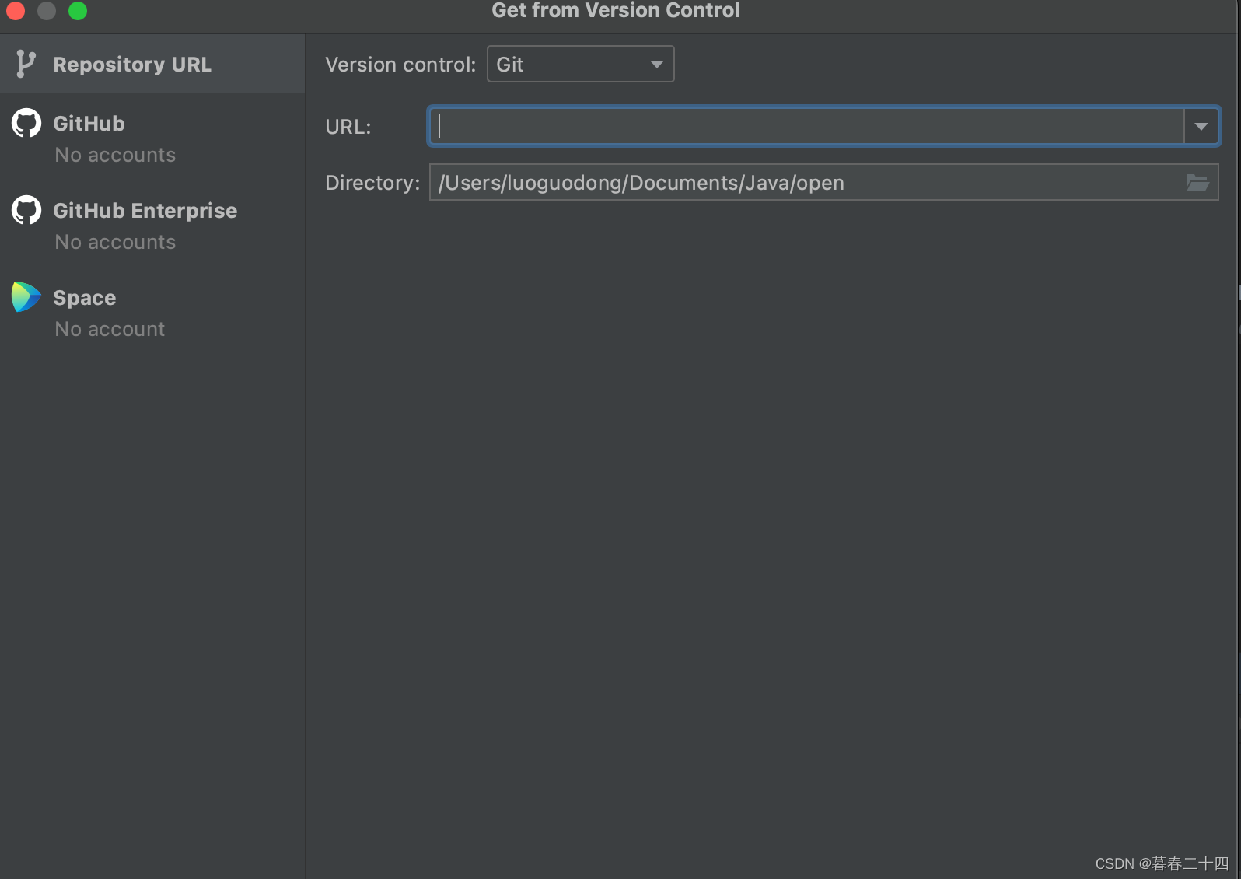Click the green zoom window button

(x=78, y=10)
